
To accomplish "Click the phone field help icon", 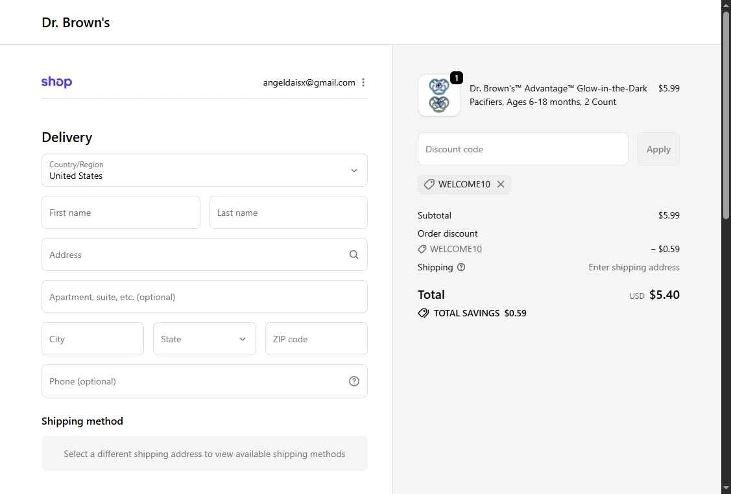I will click(354, 381).
